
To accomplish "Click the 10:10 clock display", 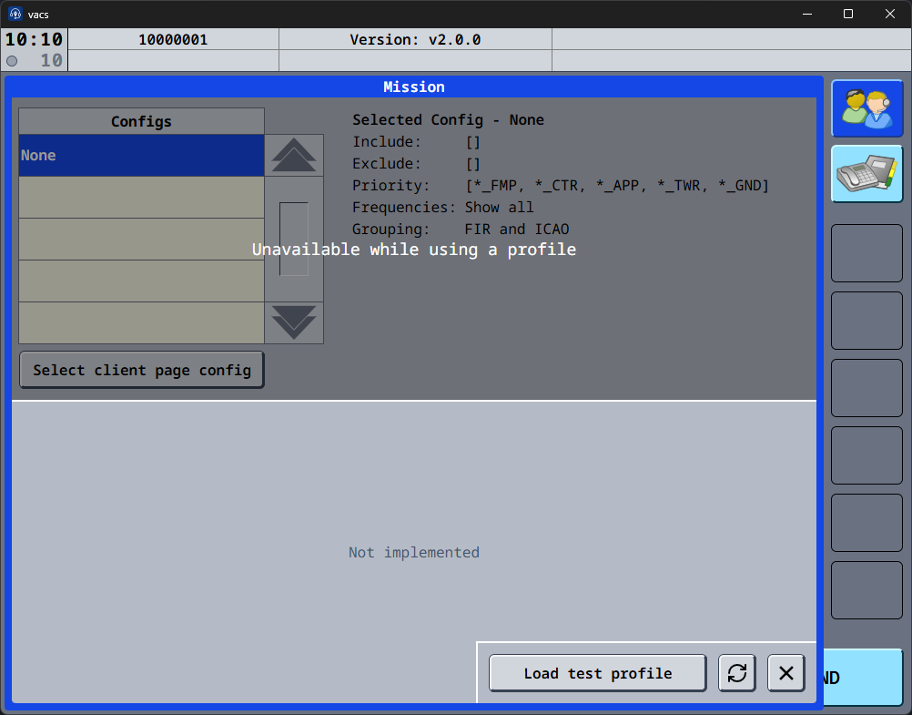I will (35, 40).
